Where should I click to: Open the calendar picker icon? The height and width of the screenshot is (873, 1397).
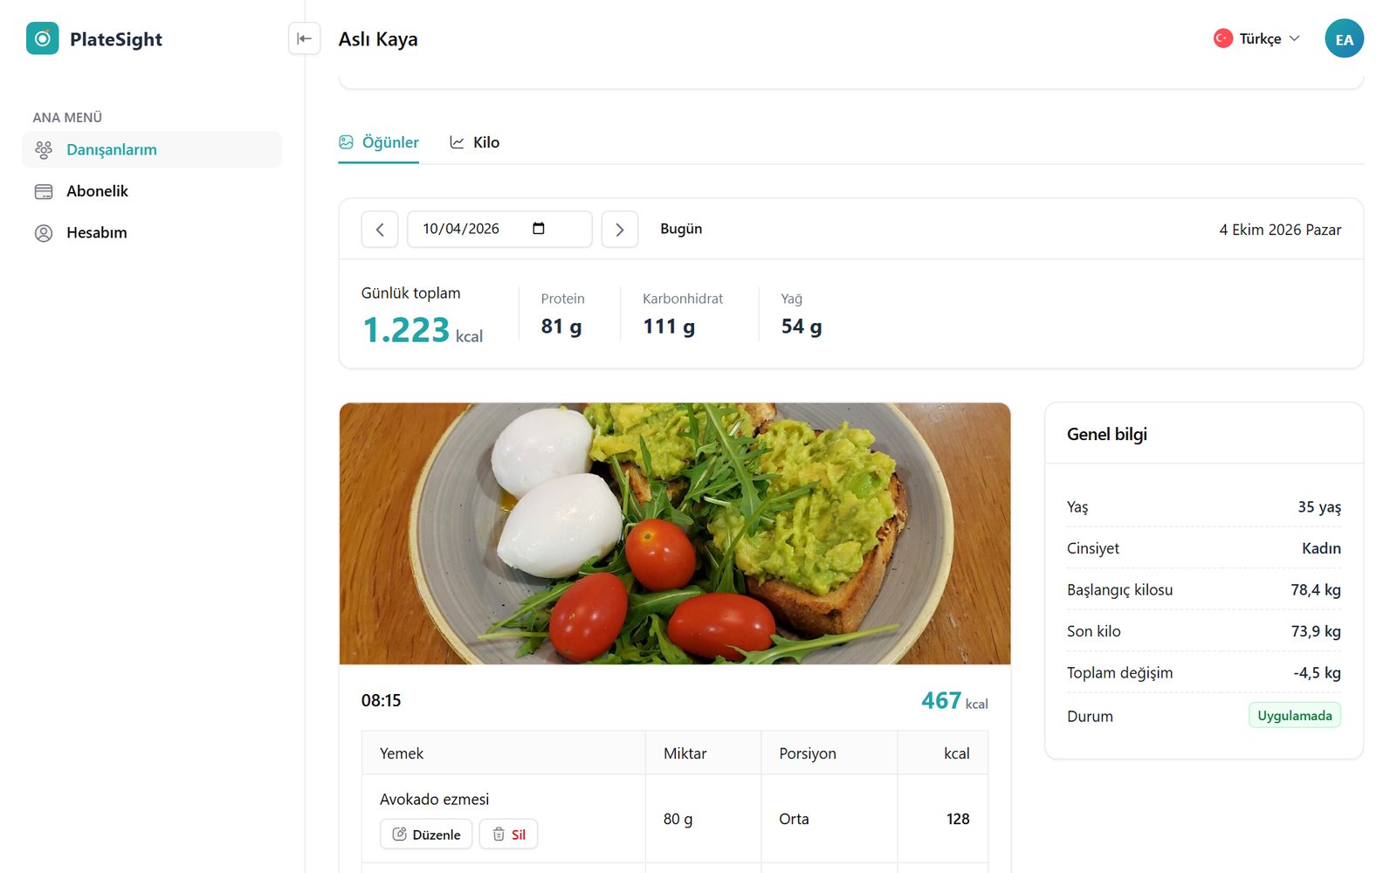pyautogui.click(x=539, y=229)
